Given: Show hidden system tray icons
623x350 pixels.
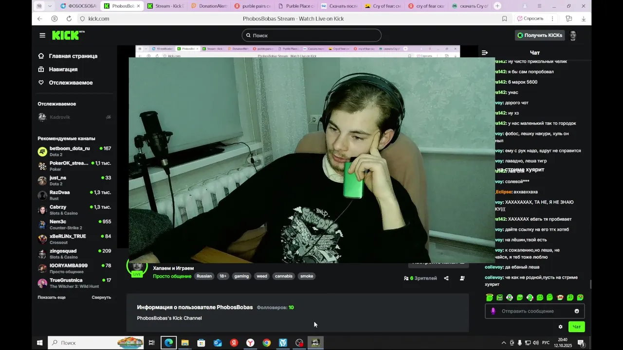Looking at the screenshot, I should pyautogui.click(x=503, y=343).
